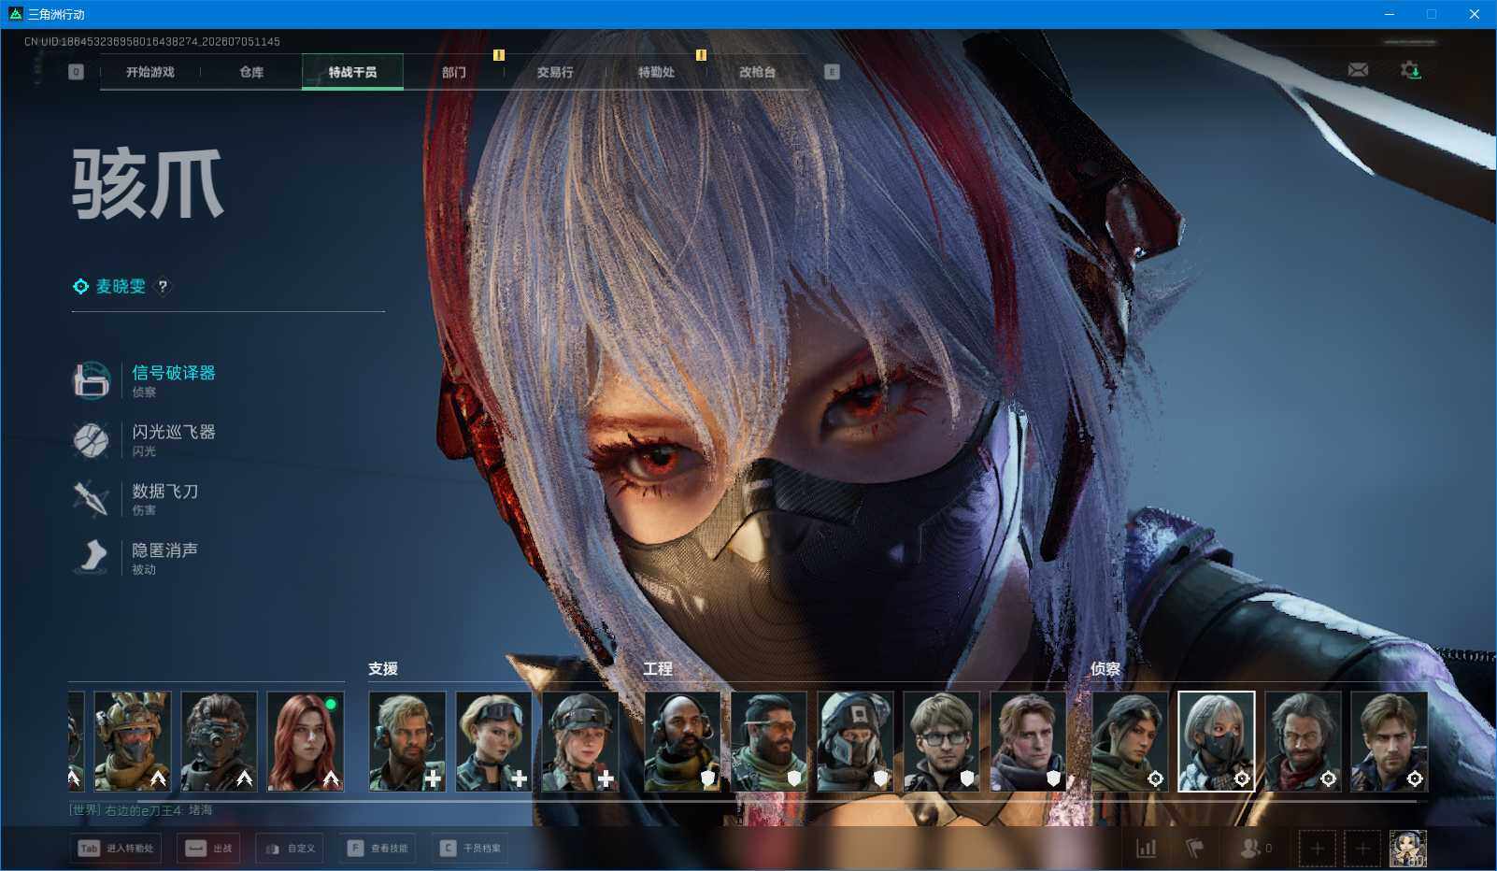Switch to the 仓库 tab
This screenshot has height=871, width=1497.
pos(251,72)
